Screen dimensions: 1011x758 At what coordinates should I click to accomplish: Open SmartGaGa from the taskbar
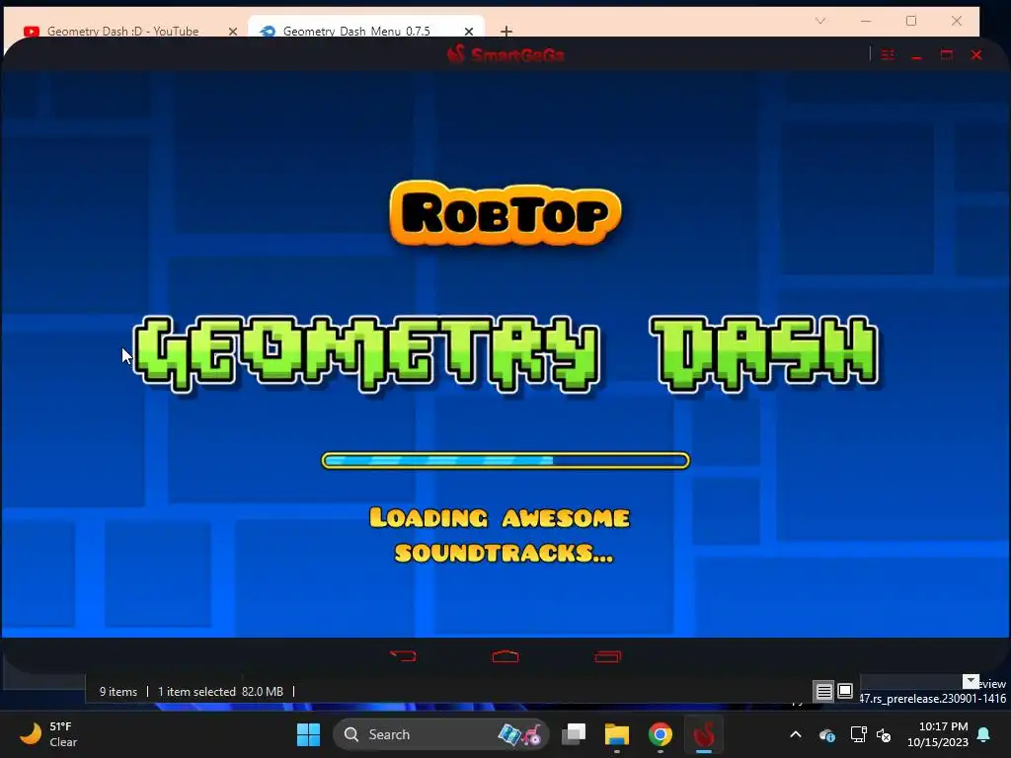point(703,734)
